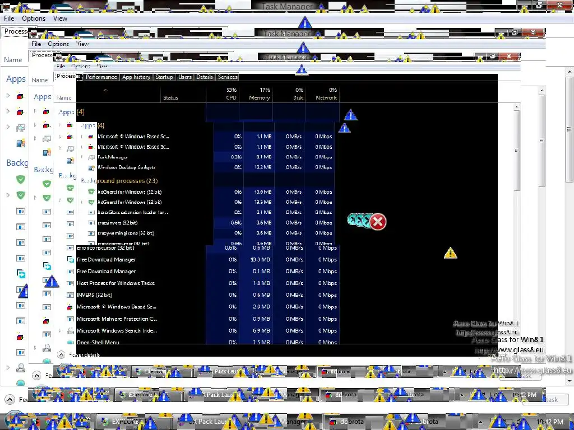The image size is (574, 430).
Task: Click the 2.9 MB Microsoft Windows Based Sc... icon
Action: [x=70, y=307]
